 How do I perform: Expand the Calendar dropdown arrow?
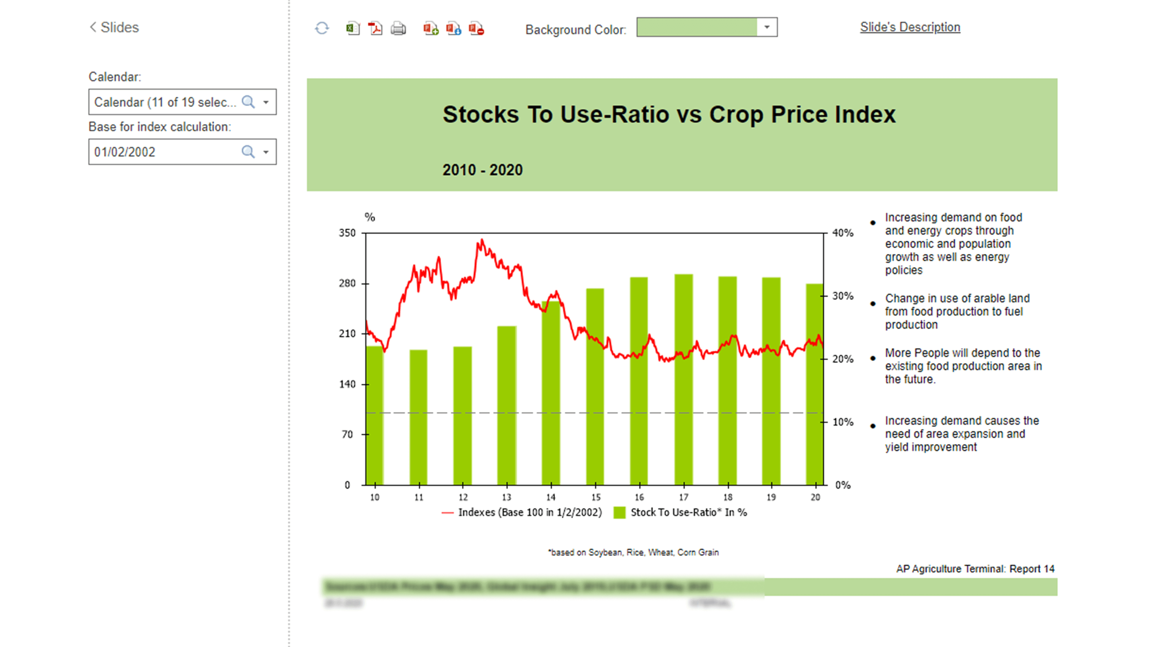pyautogui.click(x=266, y=102)
